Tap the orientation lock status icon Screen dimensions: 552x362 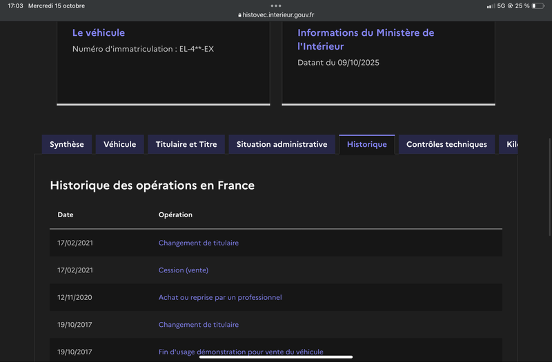pyautogui.click(x=510, y=6)
